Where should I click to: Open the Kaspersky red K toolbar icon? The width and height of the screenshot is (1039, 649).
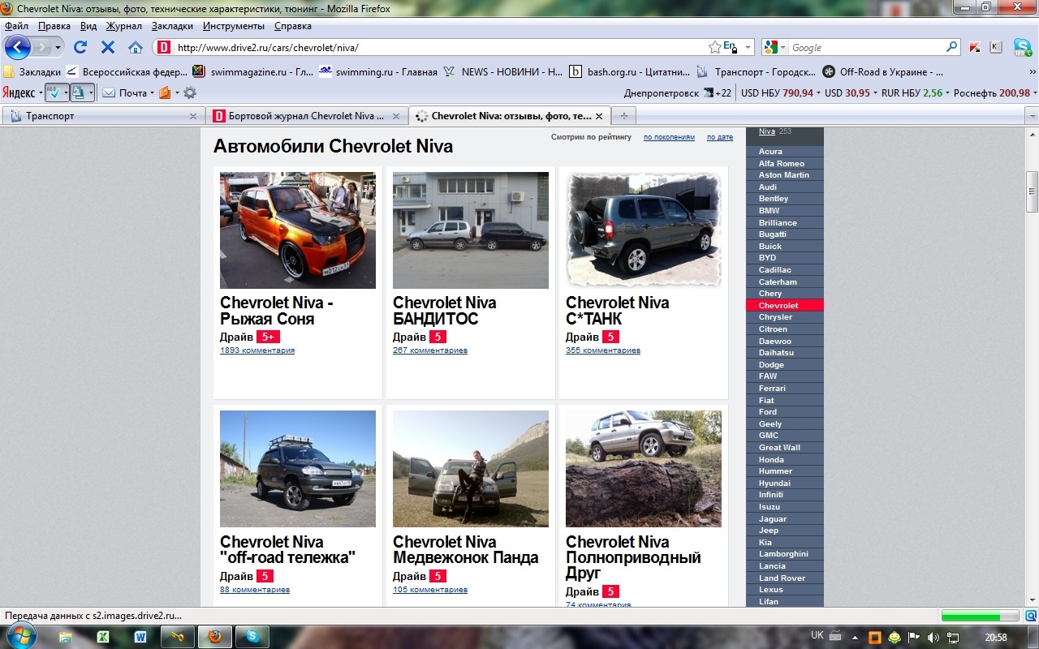975,47
